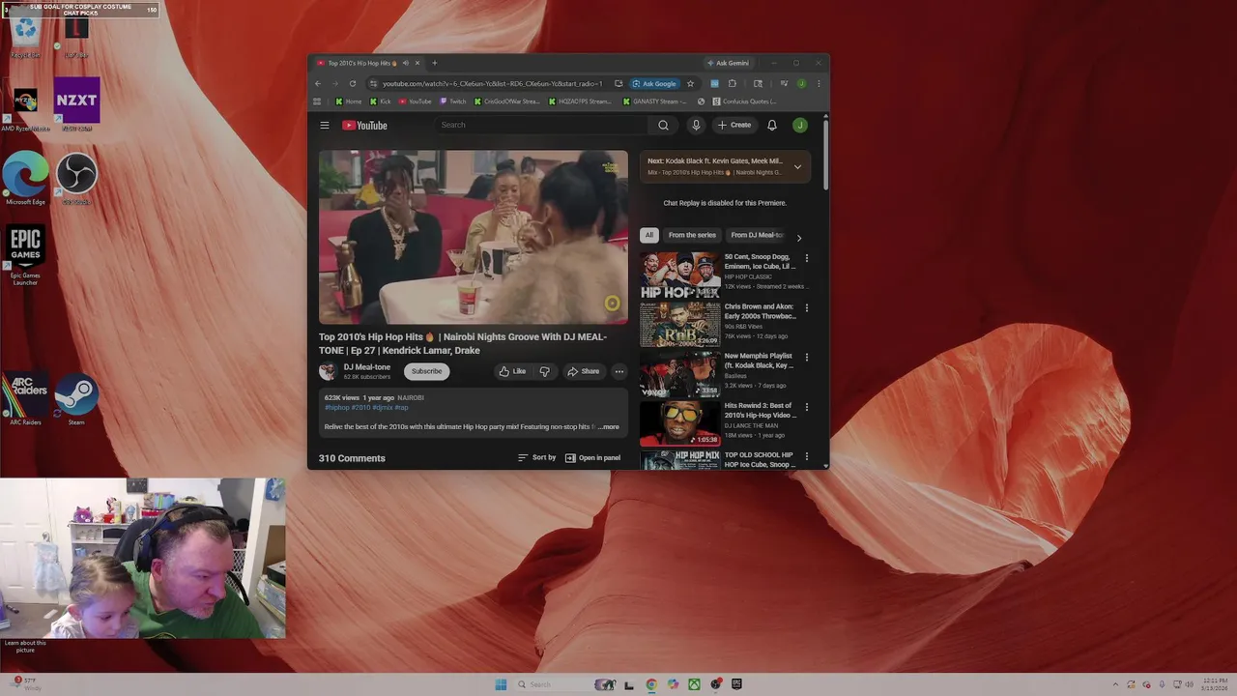The width and height of the screenshot is (1237, 696).
Task: Open YouTube notifications bell
Action: [772, 125]
